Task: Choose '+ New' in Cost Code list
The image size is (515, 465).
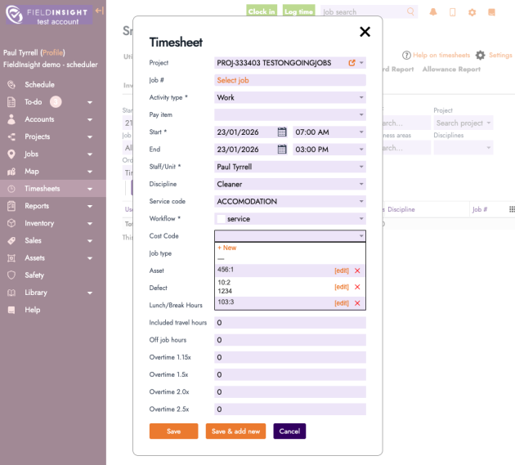Action: point(226,248)
